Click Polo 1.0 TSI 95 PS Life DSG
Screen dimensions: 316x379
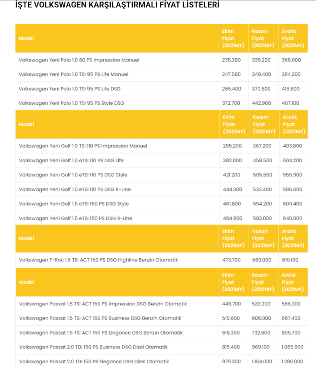70,89
